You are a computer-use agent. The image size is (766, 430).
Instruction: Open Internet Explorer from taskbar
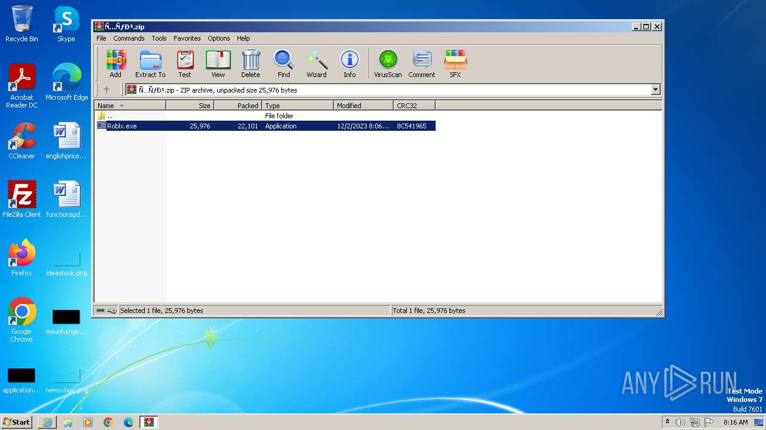coord(47,422)
